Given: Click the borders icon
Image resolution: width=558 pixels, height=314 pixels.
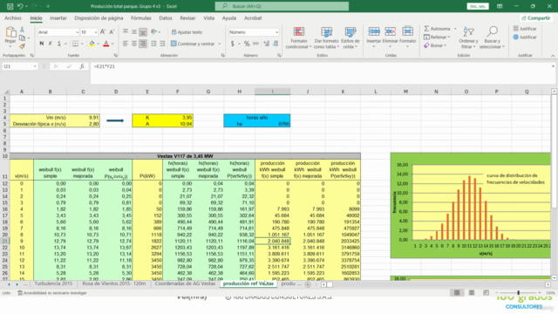Looking at the screenshot, I should (x=76, y=44).
